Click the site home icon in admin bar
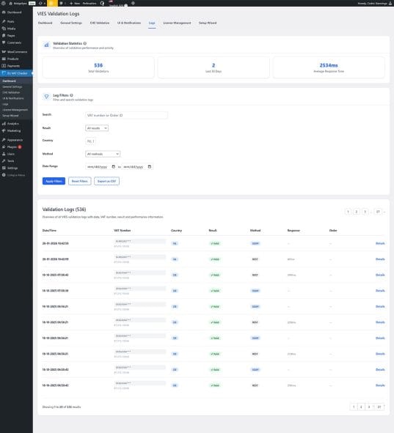The width and height of the screenshot is (394, 433). tap(10, 4)
